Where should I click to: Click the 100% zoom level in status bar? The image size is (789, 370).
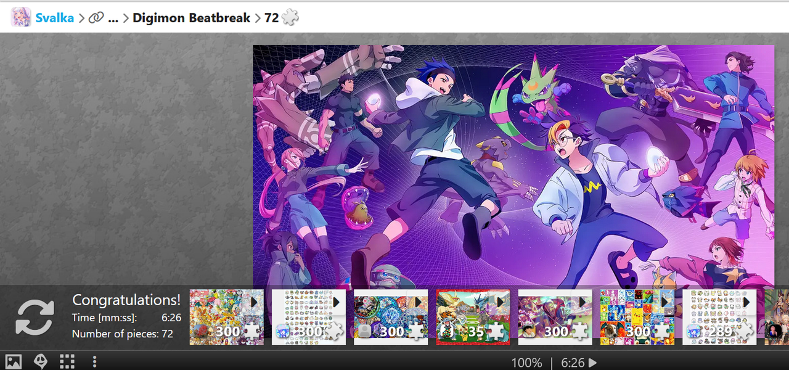(x=526, y=363)
